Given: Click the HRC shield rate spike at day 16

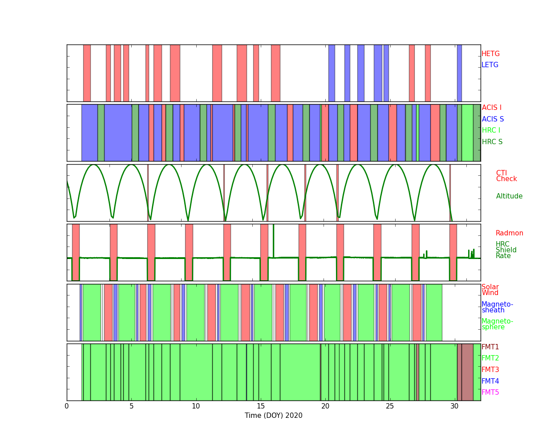Looking at the screenshot, I should [273, 240].
